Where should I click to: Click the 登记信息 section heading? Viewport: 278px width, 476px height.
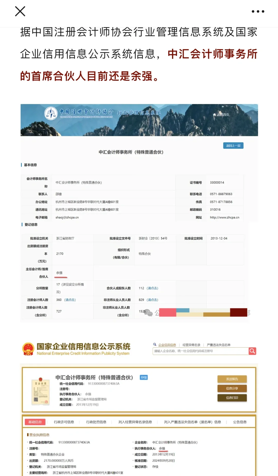click(x=31, y=224)
